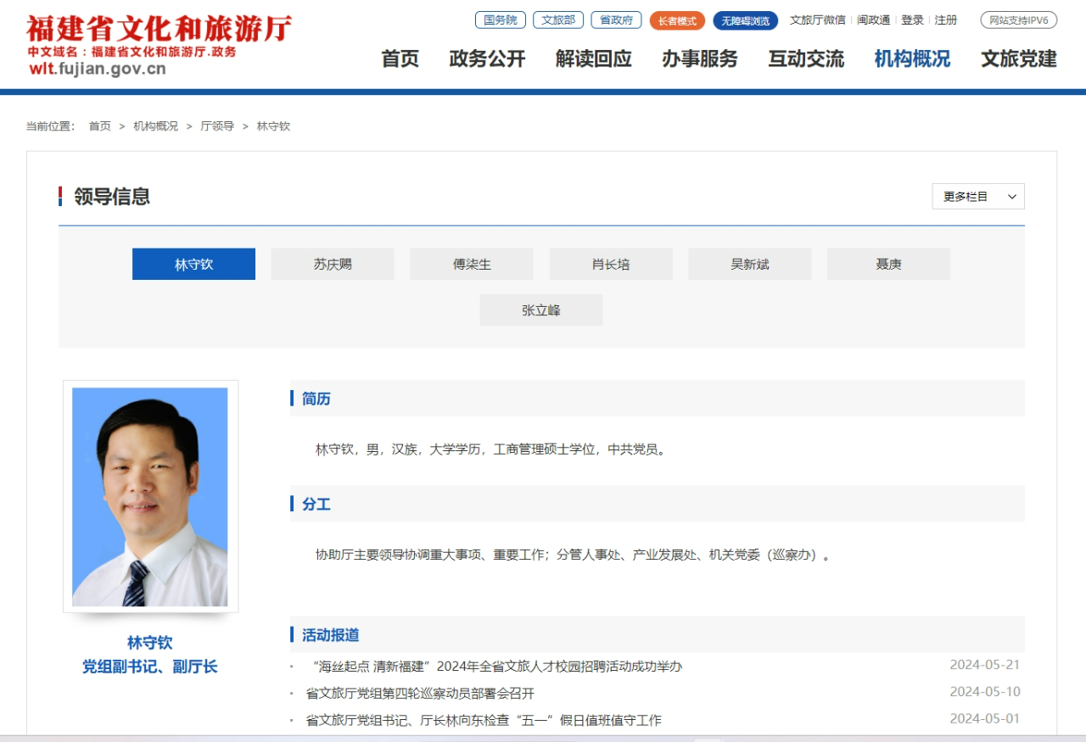Click the 注册 register link
The height and width of the screenshot is (742, 1086).
(x=946, y=20)
